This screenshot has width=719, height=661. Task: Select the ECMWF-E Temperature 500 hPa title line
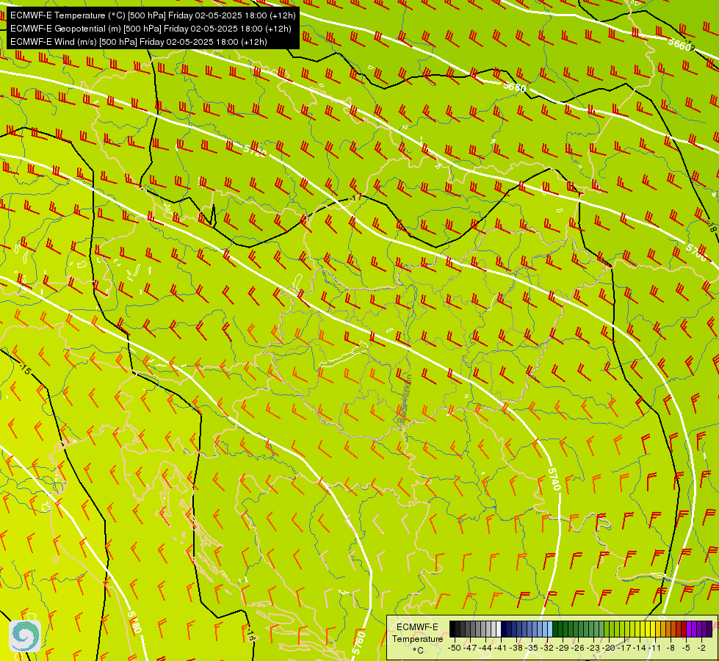[x=153, y=15]
